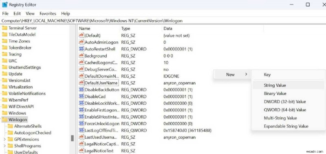Select the string icon beside (Default)
Viewport: 326px width, 154px height.
click(81, 35)
